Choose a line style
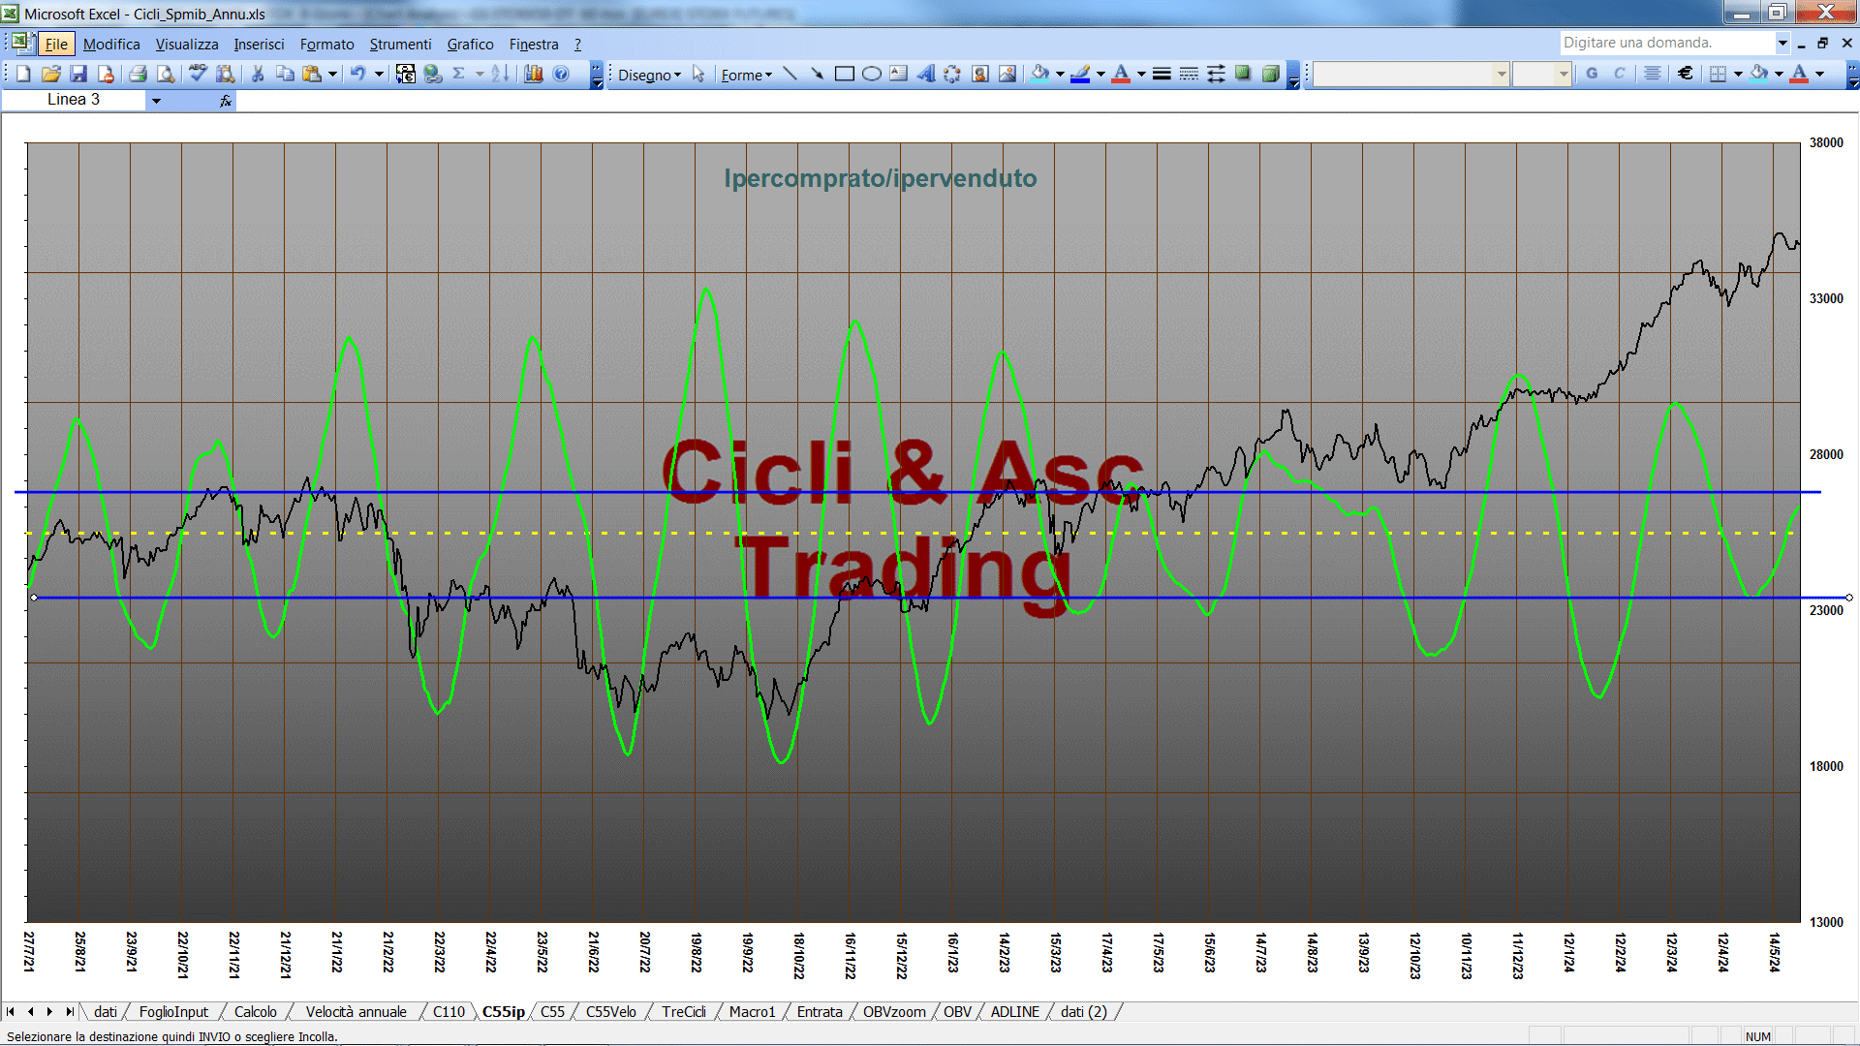The height and width of the screenshot is (1046, 1860). (x=1162, y=74)
